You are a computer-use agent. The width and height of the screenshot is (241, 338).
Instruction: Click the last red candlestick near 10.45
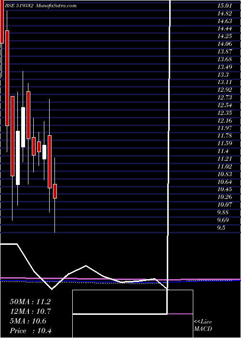tap(55, 191)
